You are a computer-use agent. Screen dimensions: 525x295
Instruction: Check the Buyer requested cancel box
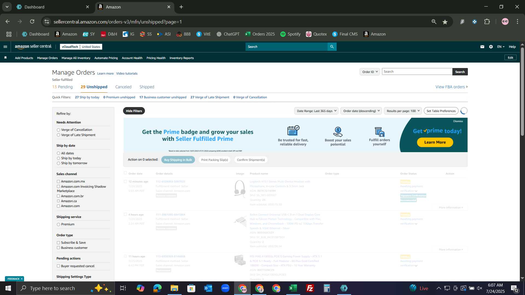[x=58, y=266]
